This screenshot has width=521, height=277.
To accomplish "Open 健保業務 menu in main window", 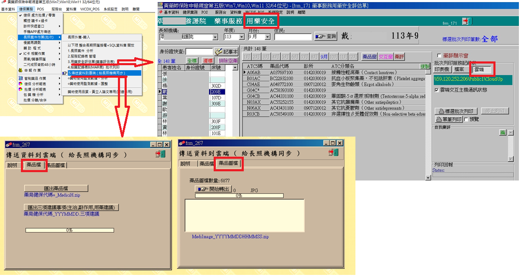I will point(26,9).
